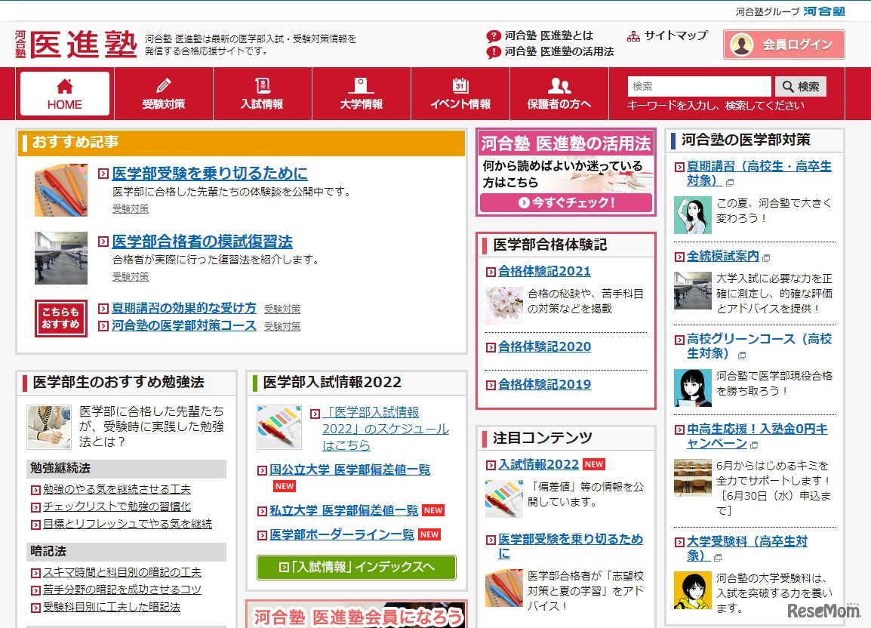Open the 保護者の方へ navigation menu
Image resolution: width=871 pixels, height=628 pixels.
[x=559, y=94]
